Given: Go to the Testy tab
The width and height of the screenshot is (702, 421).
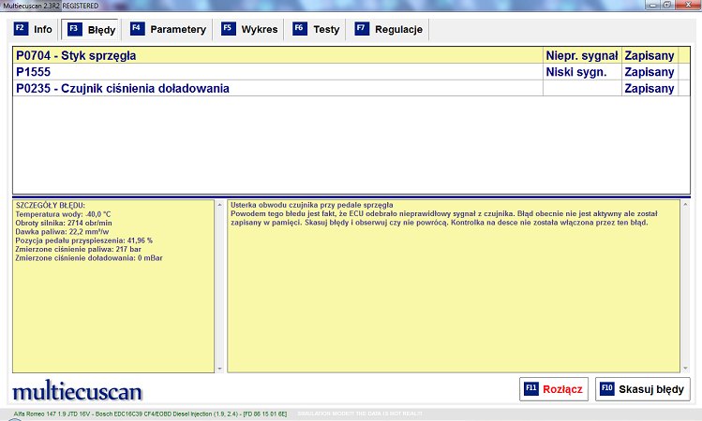Looking at the screenshot, I should 326,30.
